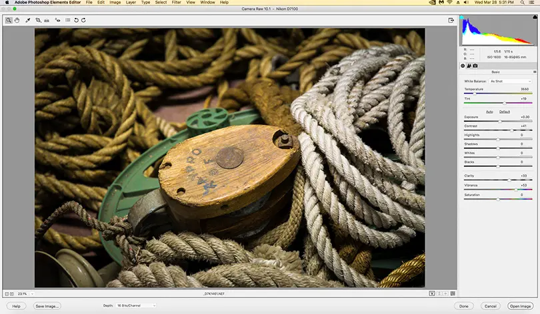Screen dimensions: 540x314
Task: Choose the Straighten tool
Action: 47,21
